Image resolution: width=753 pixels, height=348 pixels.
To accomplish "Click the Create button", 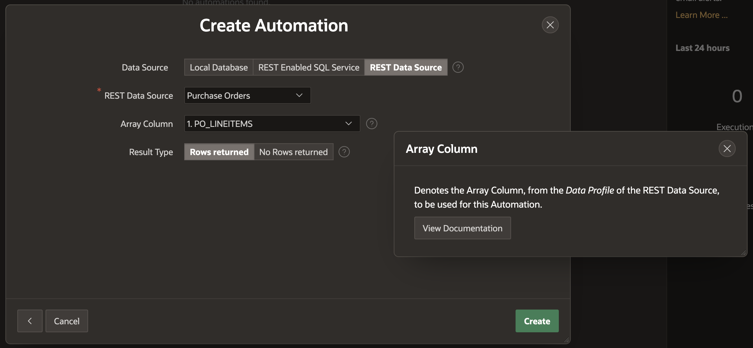I will pyautogui.click(x=537, y=321).
